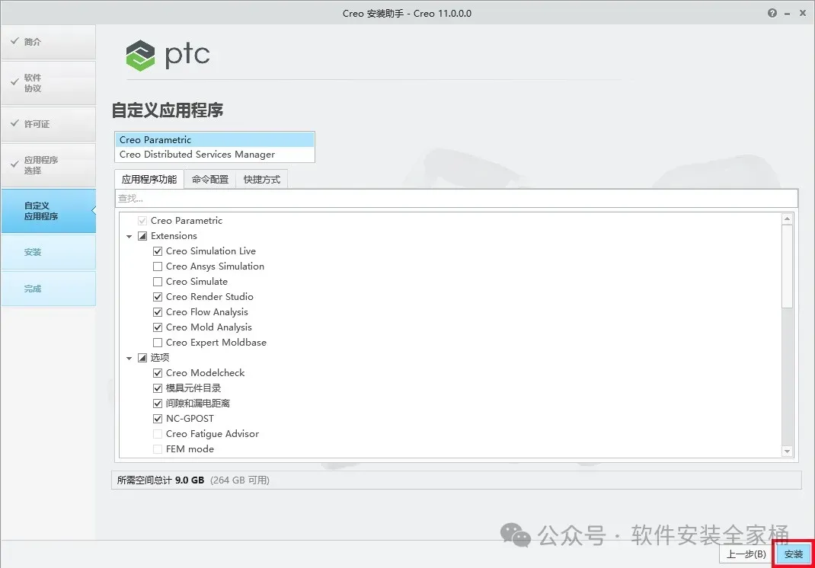The height and width of the screenshot is (568, 815).
Task: Go to the 应用程序选择 step
Action: tap(48, 165)
